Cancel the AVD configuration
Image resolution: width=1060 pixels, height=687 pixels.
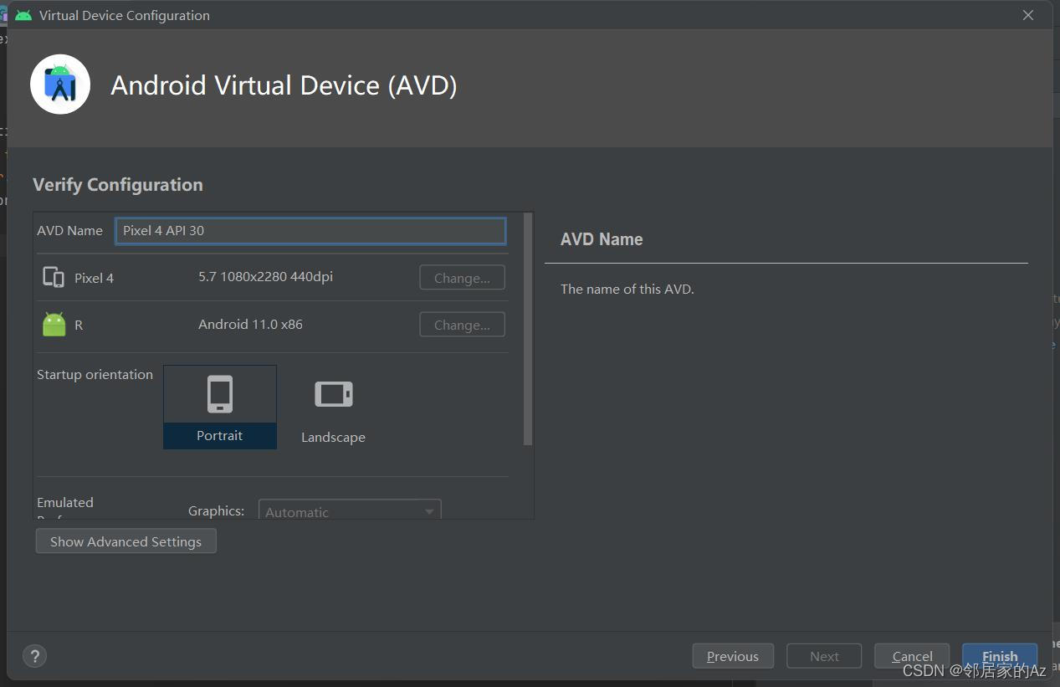point(912,656)
